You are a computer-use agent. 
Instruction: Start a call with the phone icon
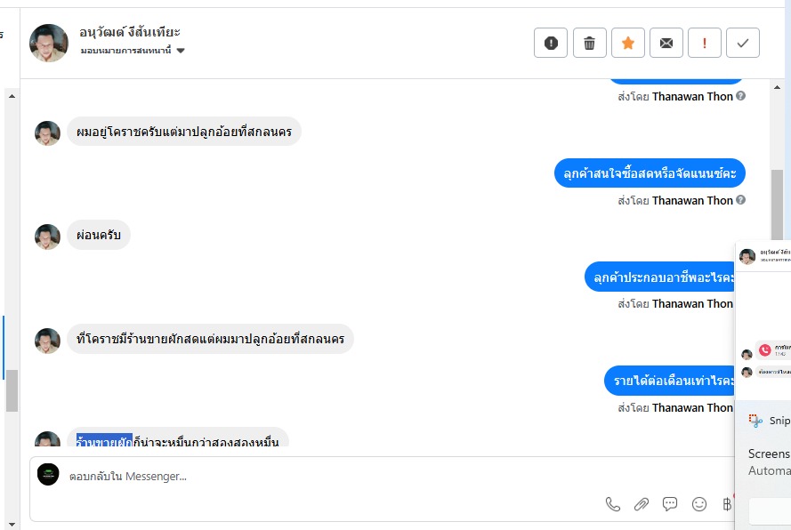613,504
